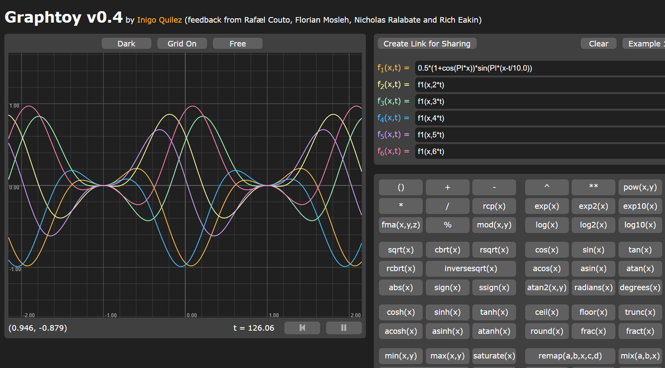Screen dimensions: 665x368
Task: Open Inigo Quilez author link
Action: 160,20
